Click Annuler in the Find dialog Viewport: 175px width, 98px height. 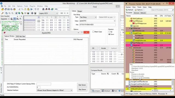103,48
